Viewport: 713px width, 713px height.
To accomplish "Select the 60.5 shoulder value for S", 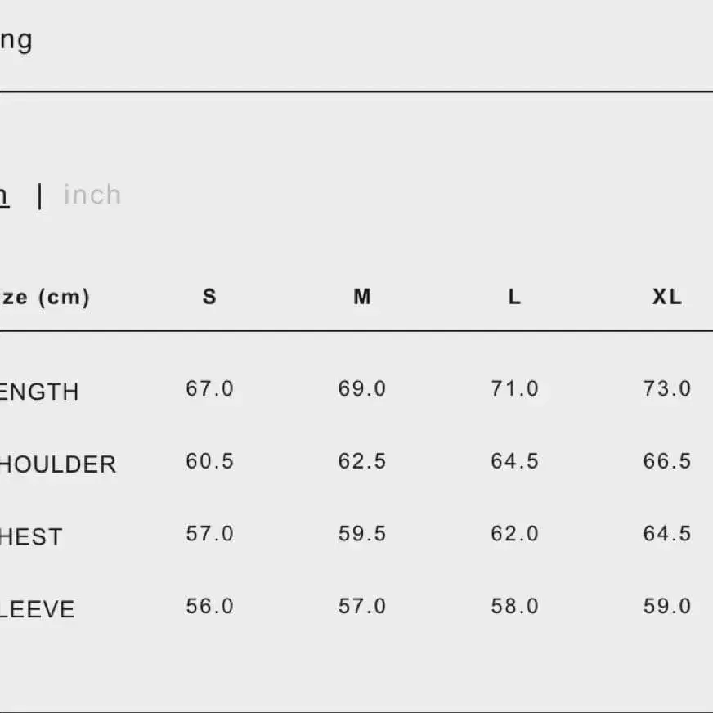I will (209, 461).
